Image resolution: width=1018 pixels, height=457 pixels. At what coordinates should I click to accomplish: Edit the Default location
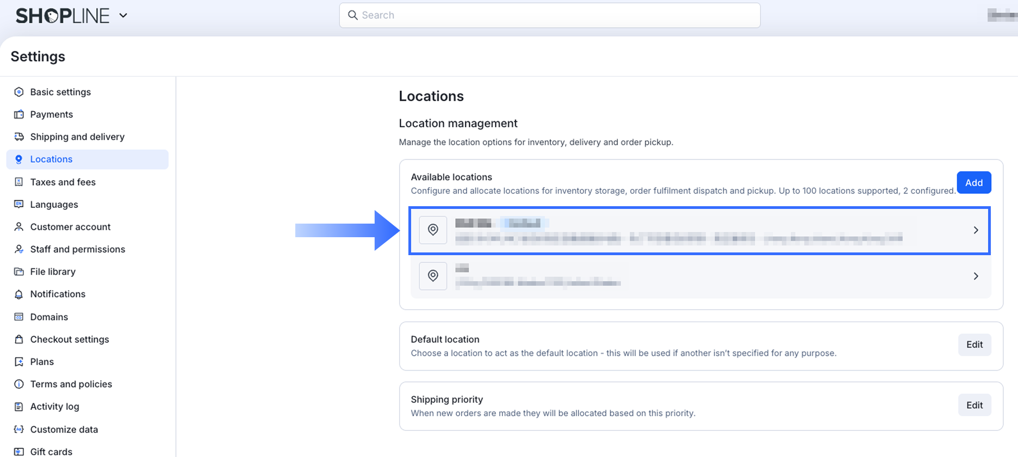(974, 344)
